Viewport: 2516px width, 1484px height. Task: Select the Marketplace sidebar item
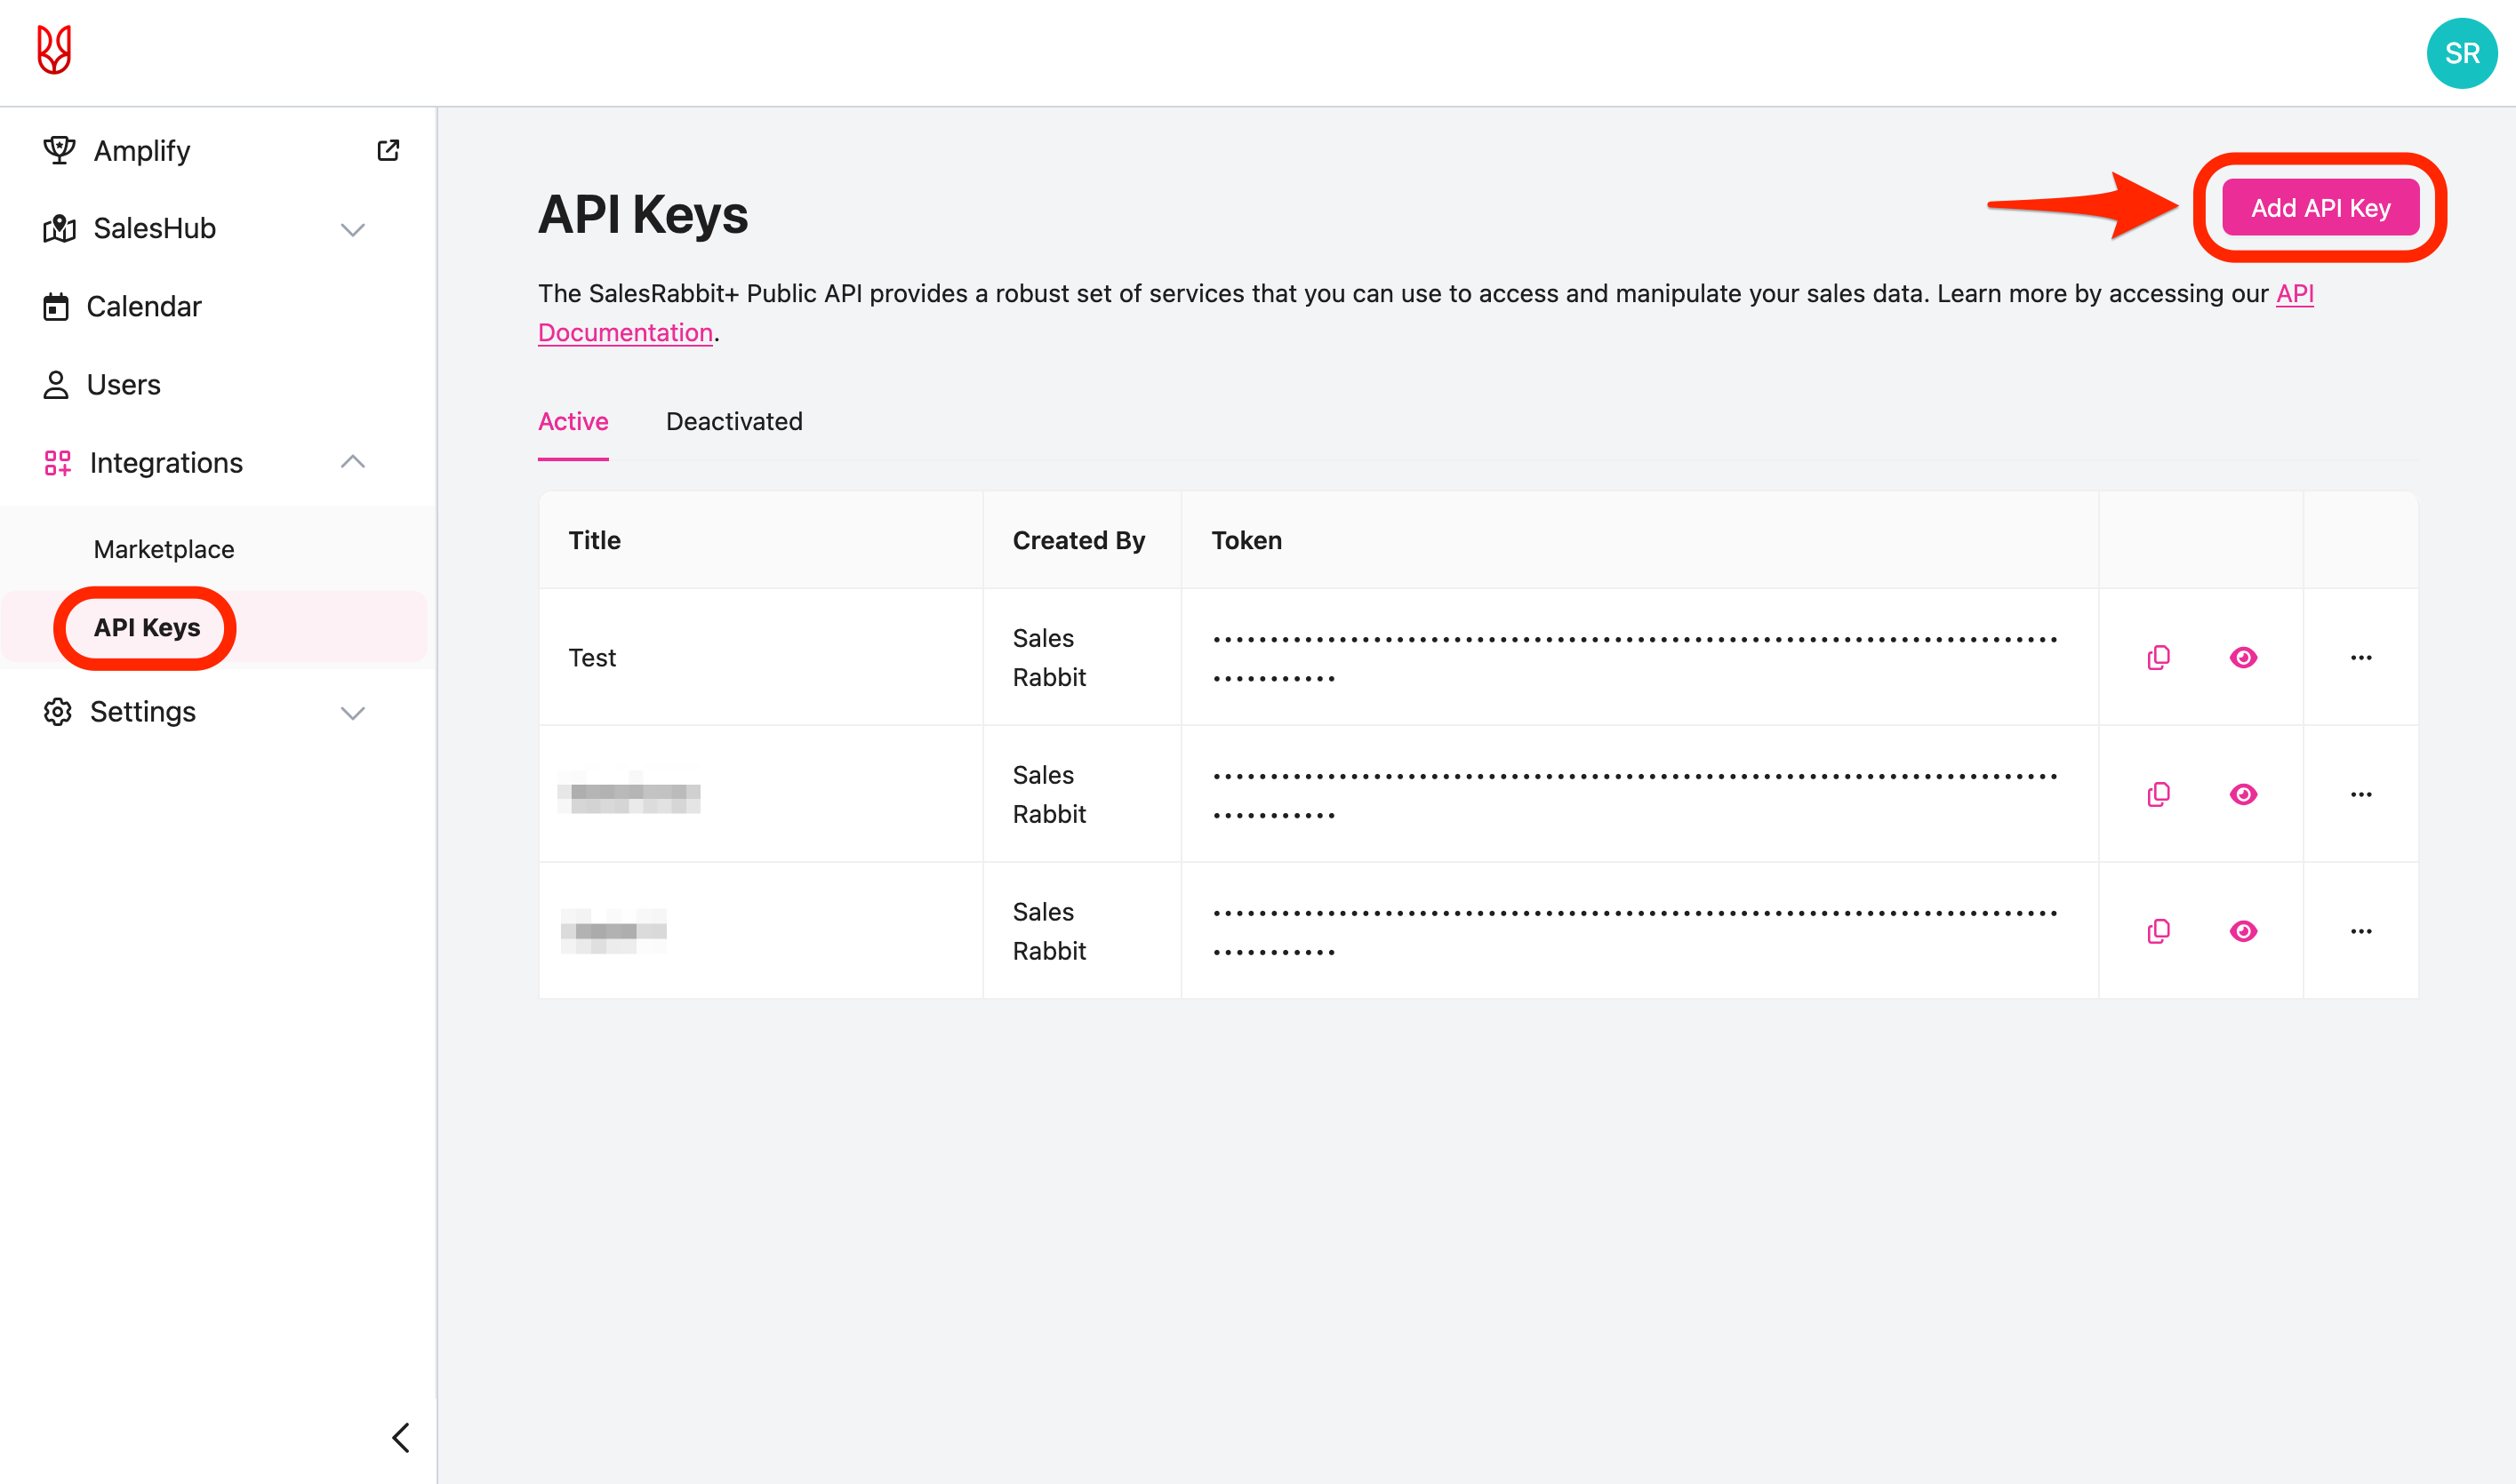click(164, 549)
